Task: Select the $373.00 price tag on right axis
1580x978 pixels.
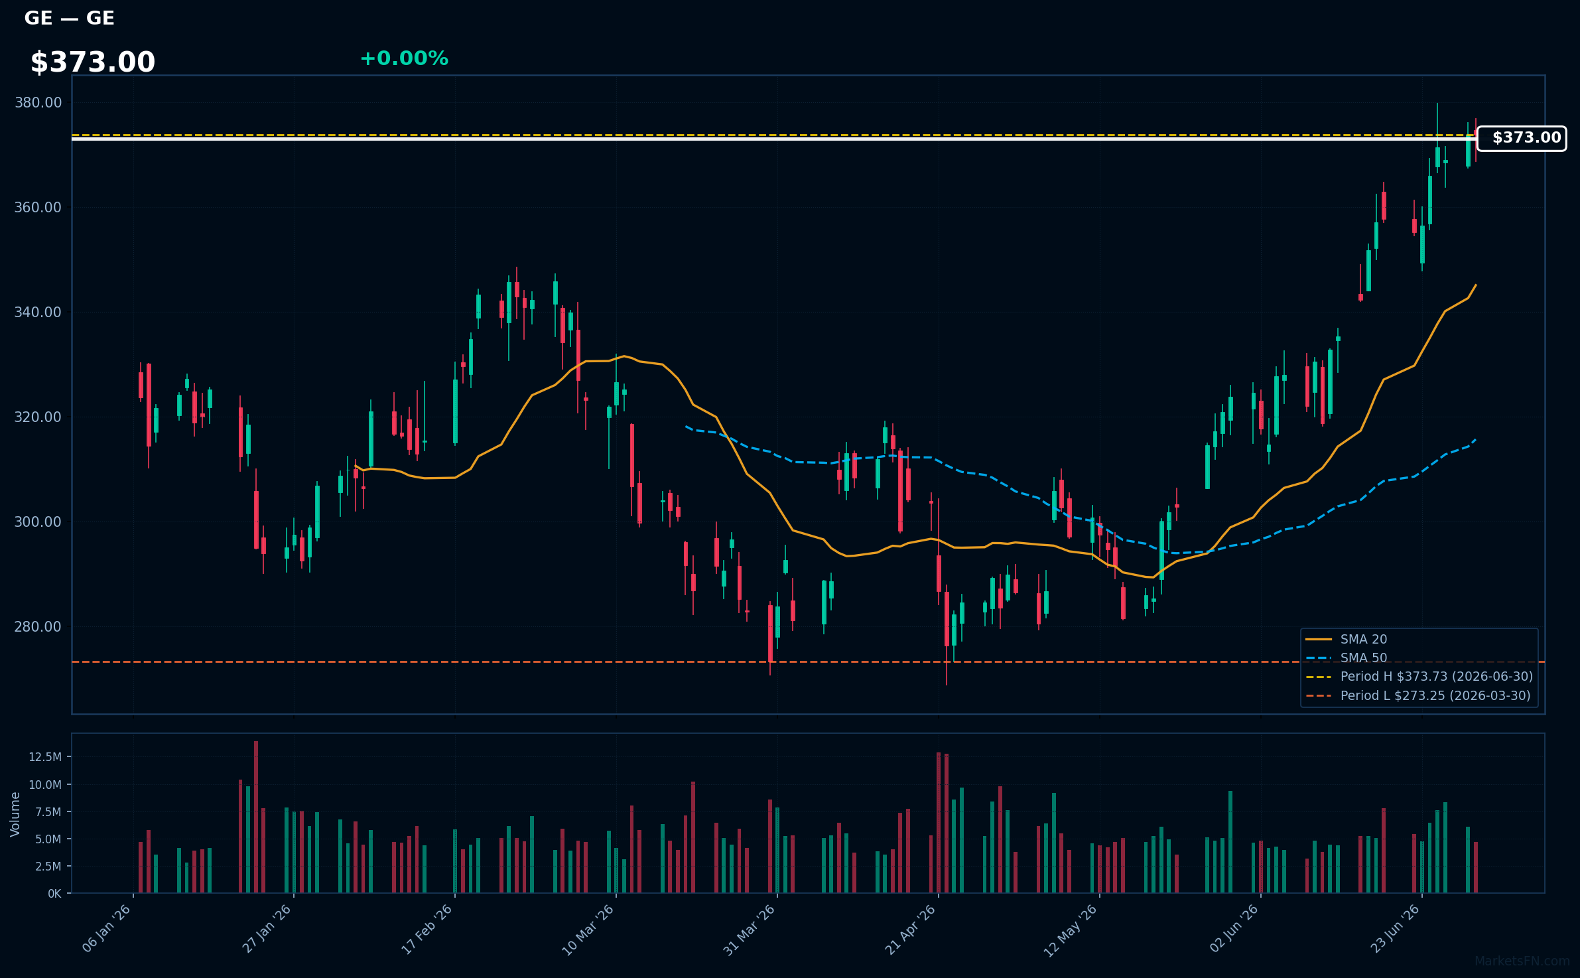Action: (1522, 138)
